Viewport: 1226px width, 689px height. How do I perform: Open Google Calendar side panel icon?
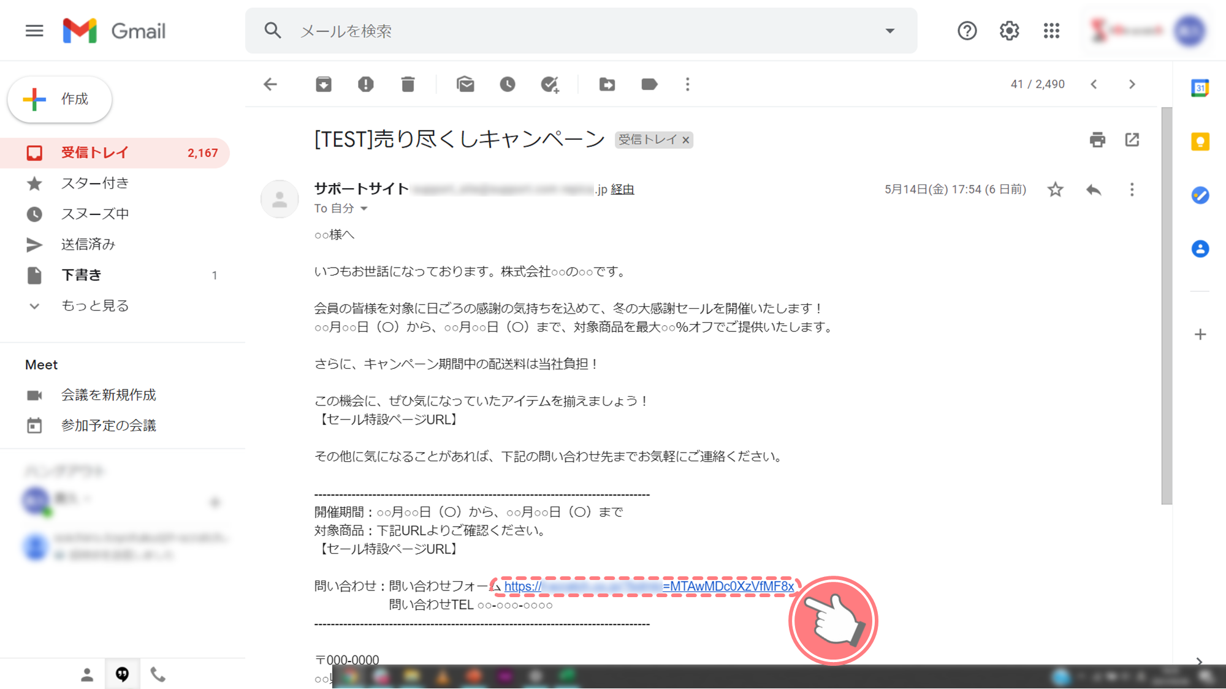pos(1200,88)
